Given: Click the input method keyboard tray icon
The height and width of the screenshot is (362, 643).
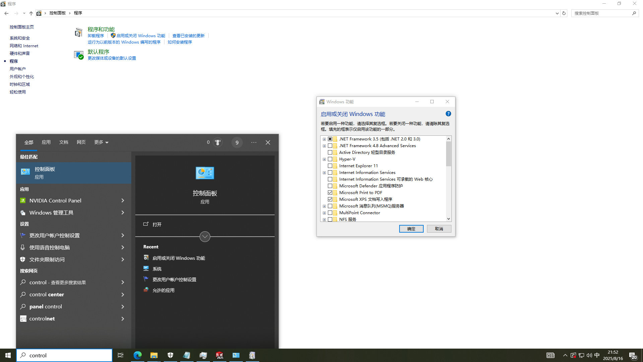Looking at the screenshot, I should coord(551,355).
